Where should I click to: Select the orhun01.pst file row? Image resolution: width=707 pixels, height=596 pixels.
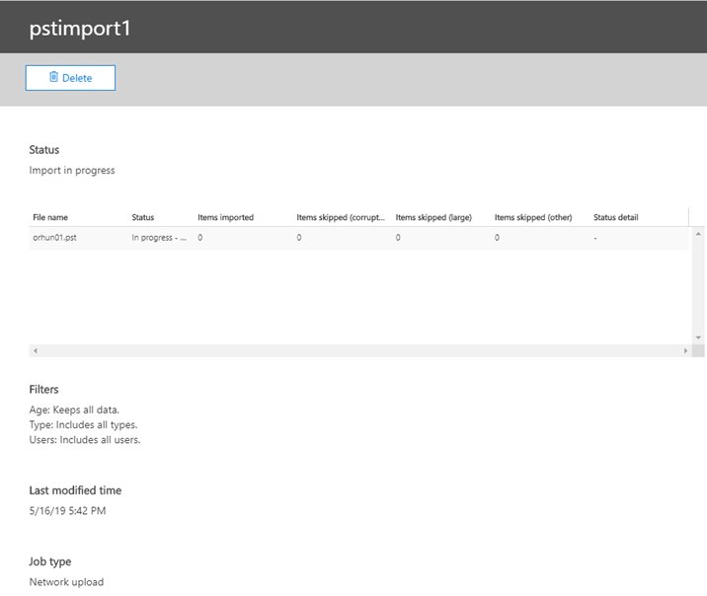click(358, 238)
